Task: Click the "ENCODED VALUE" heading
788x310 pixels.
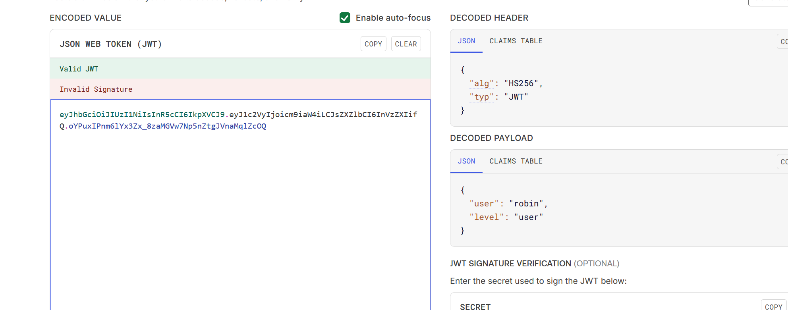Action: click(85, 18)
